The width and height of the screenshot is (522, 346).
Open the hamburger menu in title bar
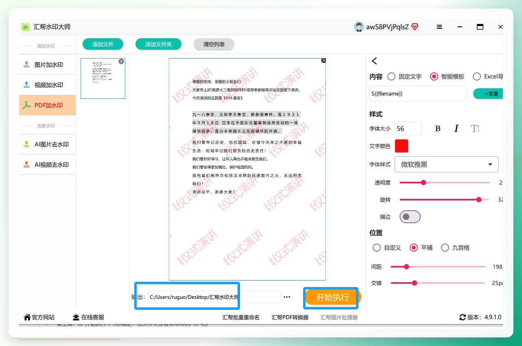pyautogui.click(x=439, y=27)
